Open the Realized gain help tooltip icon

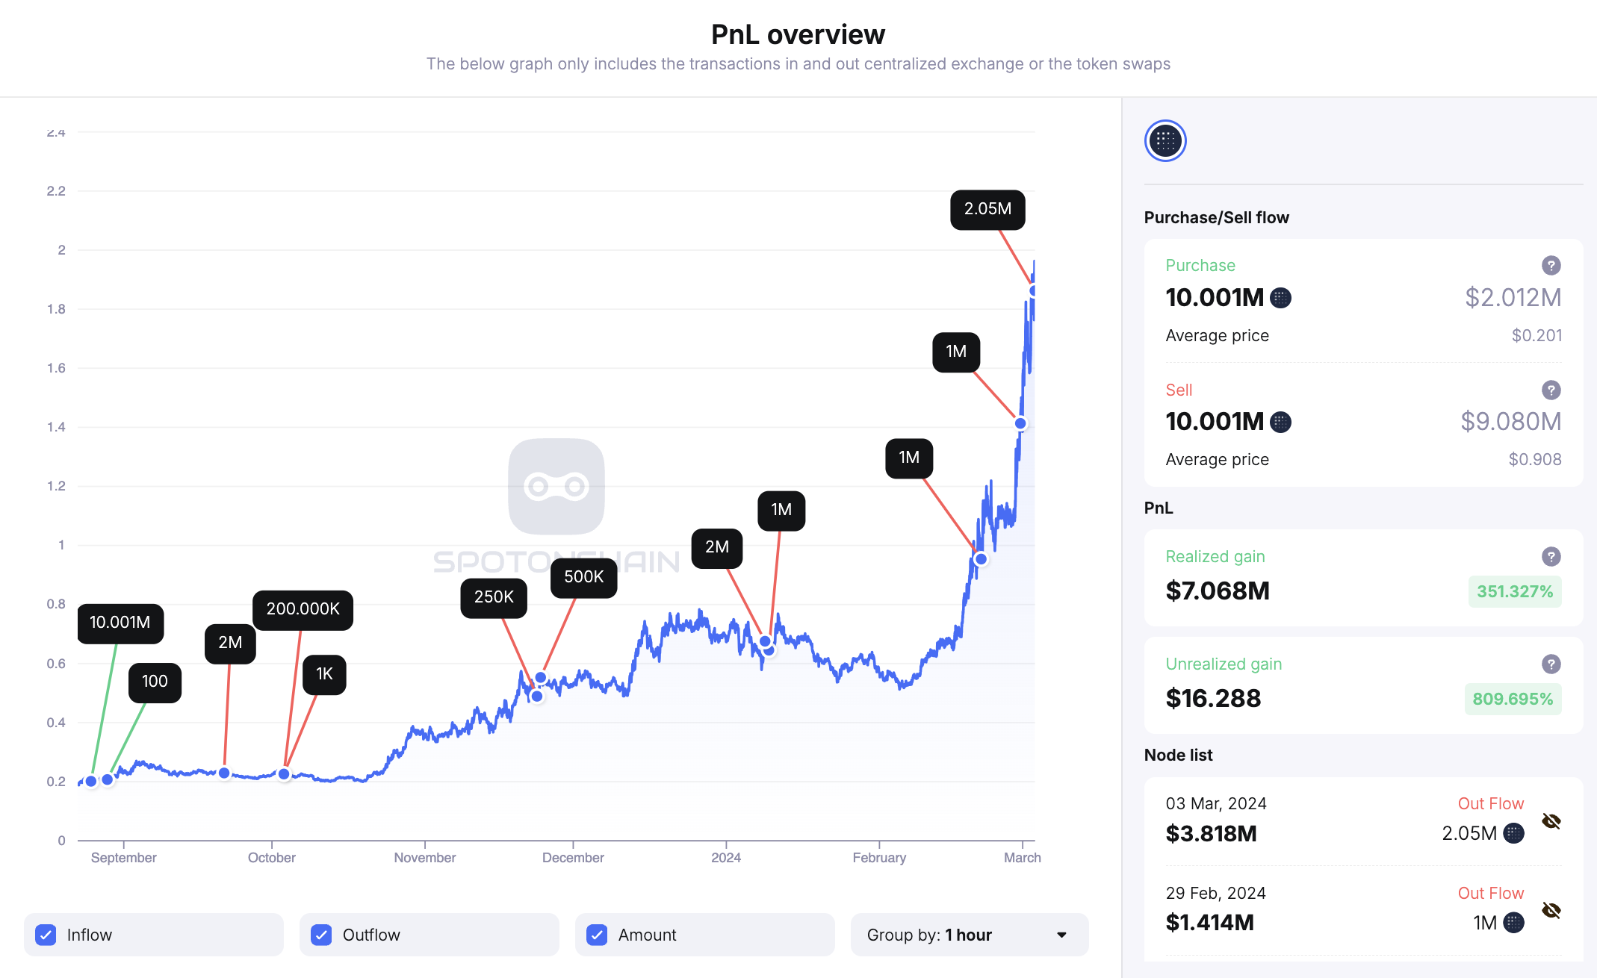[x=1551, y=556]
